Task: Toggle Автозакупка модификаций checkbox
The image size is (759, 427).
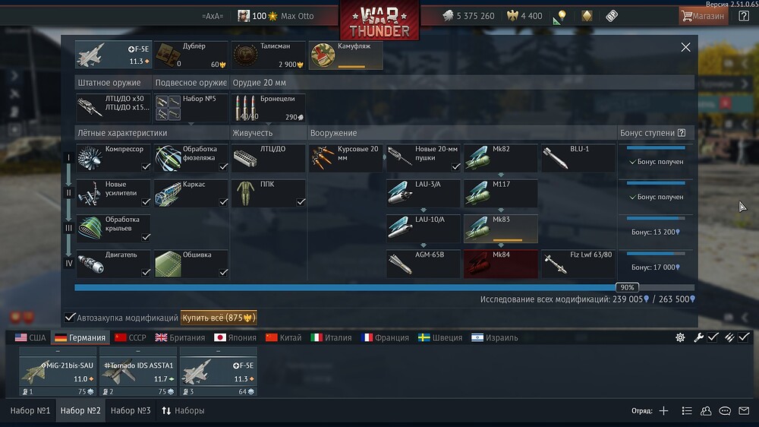Action: (70, 318)
